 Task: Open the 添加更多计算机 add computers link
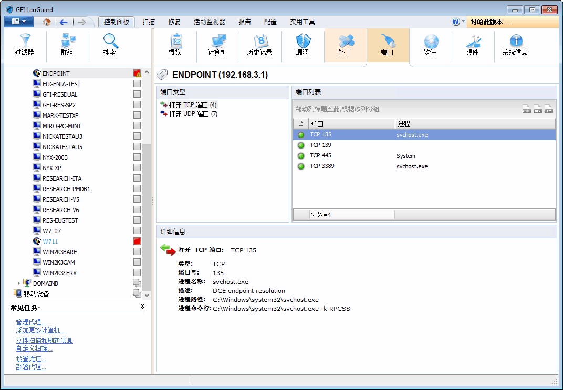tap(40, 330)
